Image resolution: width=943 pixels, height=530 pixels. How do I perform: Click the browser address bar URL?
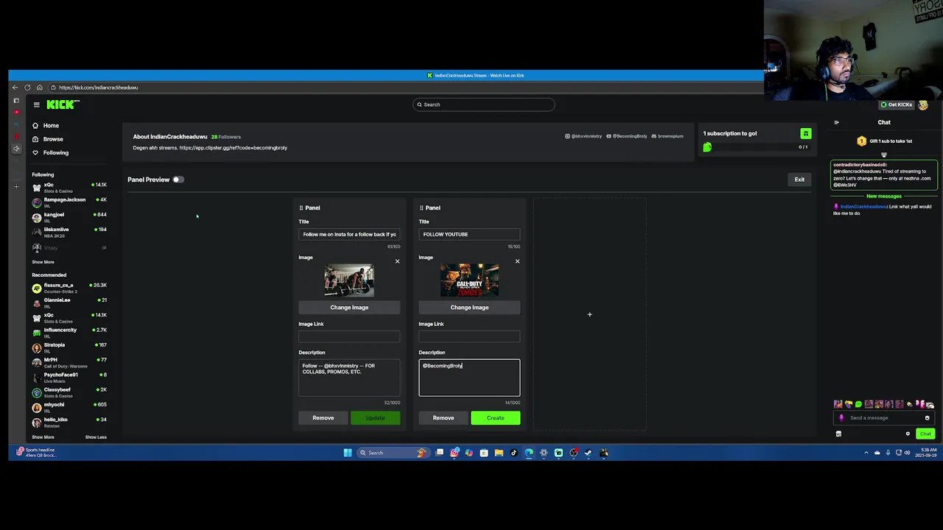coord(99,88)
